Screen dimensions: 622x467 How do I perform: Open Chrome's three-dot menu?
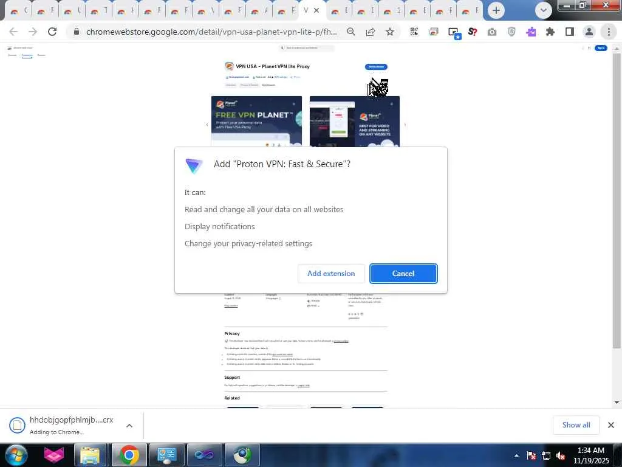pos(609,32)
